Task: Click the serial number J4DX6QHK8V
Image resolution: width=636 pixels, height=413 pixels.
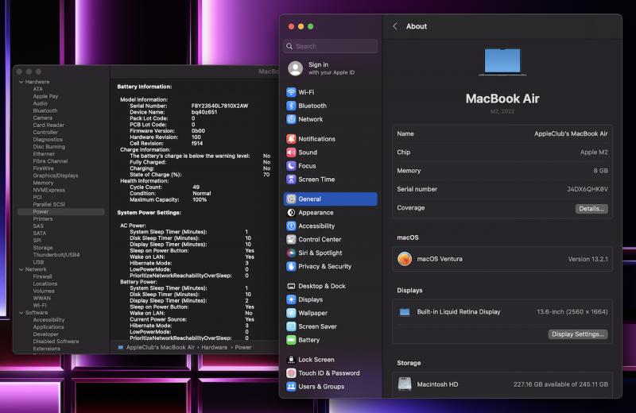Action: point(588,189)
